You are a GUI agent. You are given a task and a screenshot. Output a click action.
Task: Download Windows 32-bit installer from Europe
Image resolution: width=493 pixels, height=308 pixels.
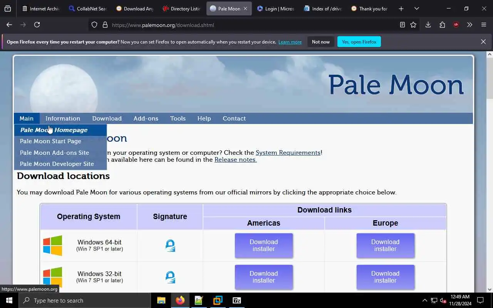(386, 277)
